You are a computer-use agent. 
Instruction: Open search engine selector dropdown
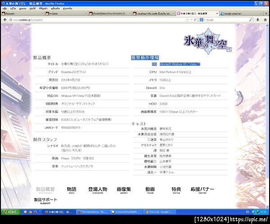point(202,20)
